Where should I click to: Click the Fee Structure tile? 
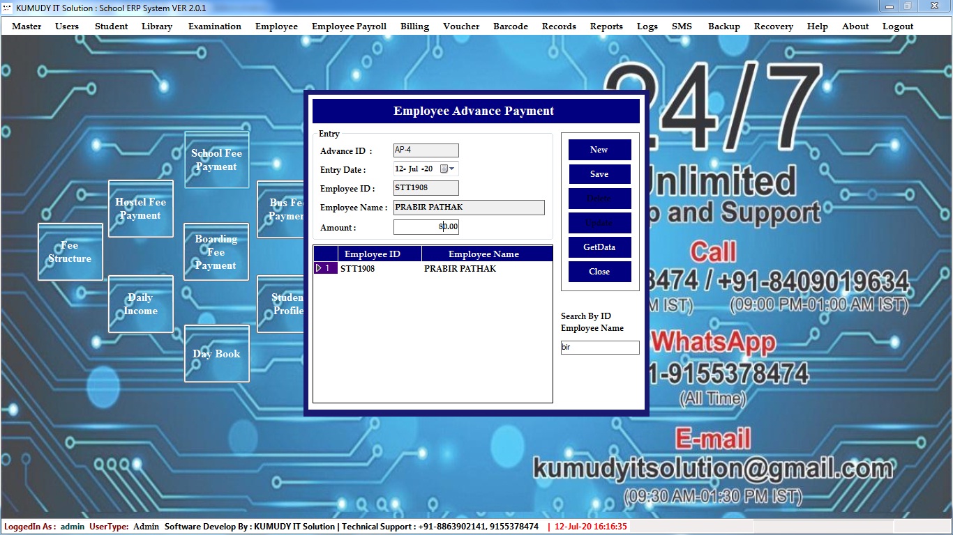pyautogui.click(x=70, y=252)
